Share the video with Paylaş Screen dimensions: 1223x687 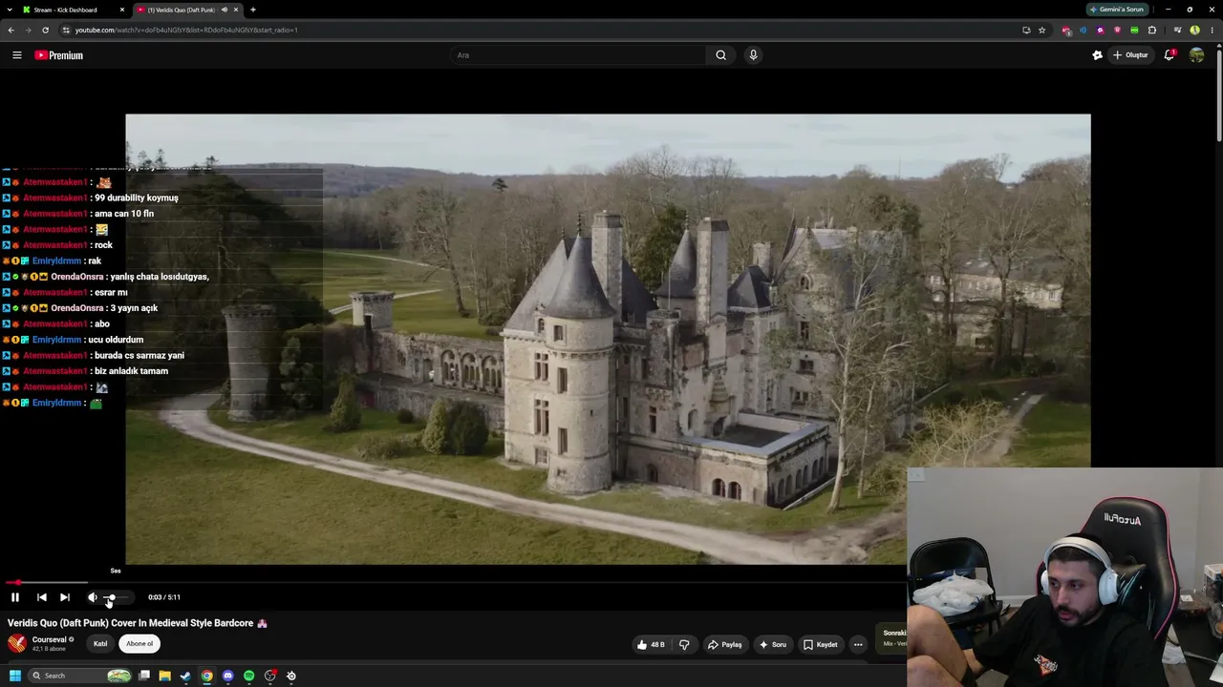(724, 645)
